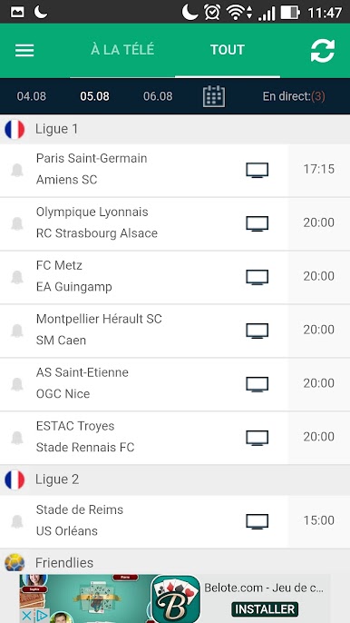Collapse the Ligue 2 section header
This screenshot has width=350, height=623.
click(175, 480)
